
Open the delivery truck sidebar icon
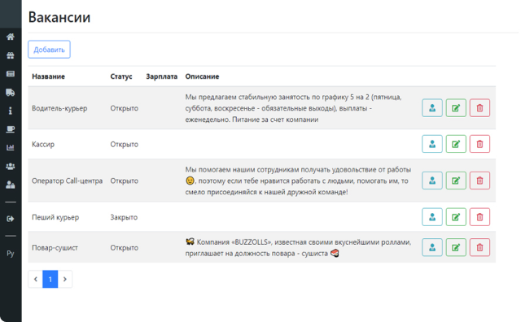(11, 92)
